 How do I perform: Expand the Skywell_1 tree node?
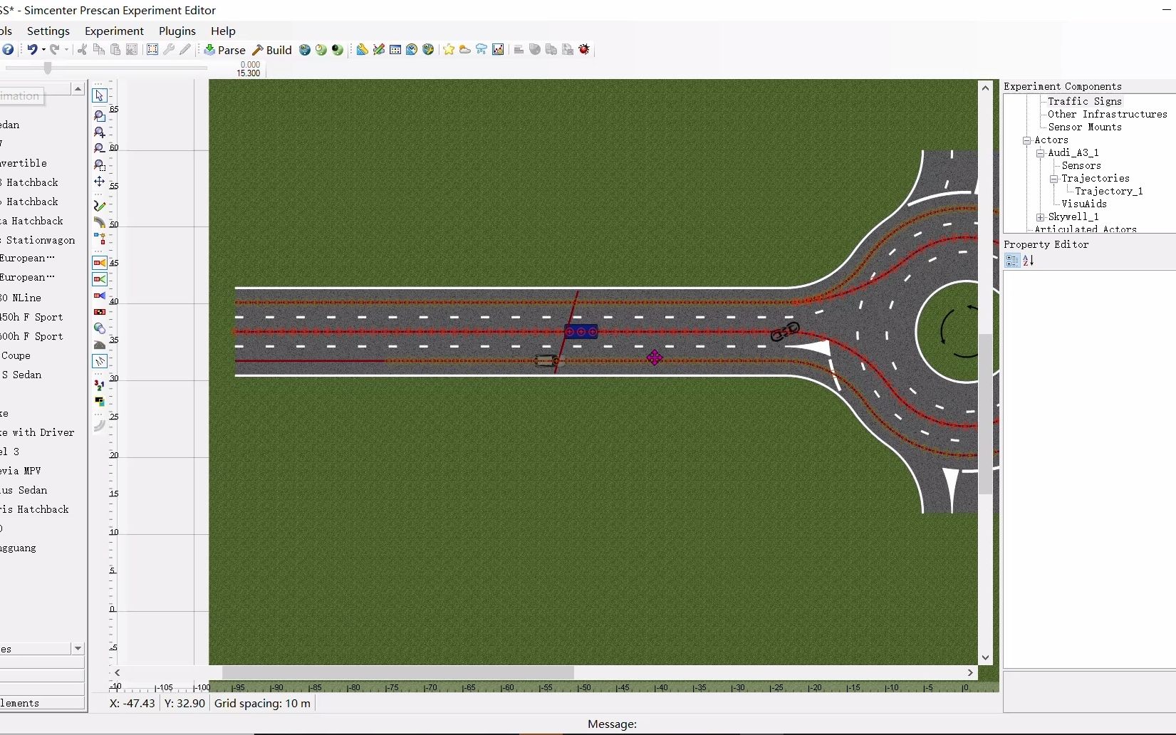pos(1041,217)
